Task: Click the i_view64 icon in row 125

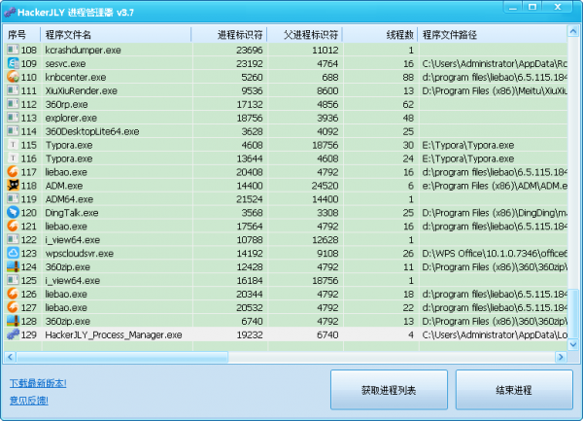Action: pyautogui.click(x=13, y=280)
